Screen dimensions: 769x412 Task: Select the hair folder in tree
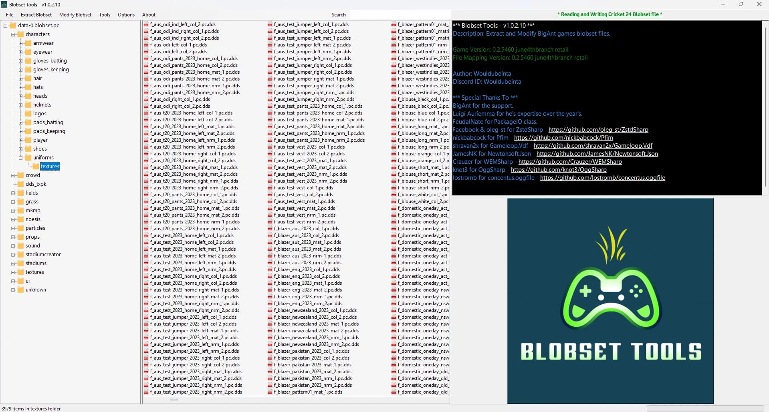[x=38, y=78]
